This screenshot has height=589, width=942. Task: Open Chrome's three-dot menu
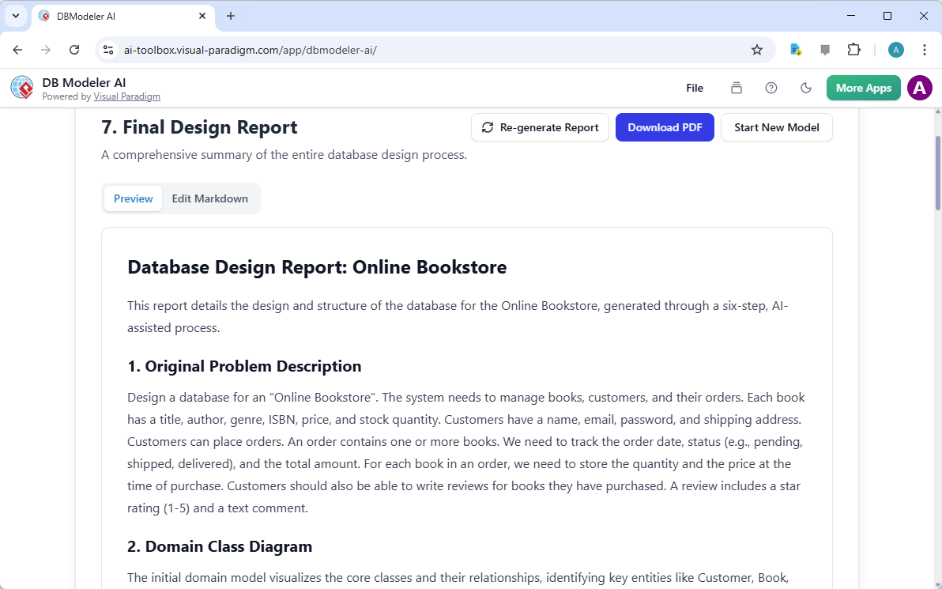click(925, 49)
